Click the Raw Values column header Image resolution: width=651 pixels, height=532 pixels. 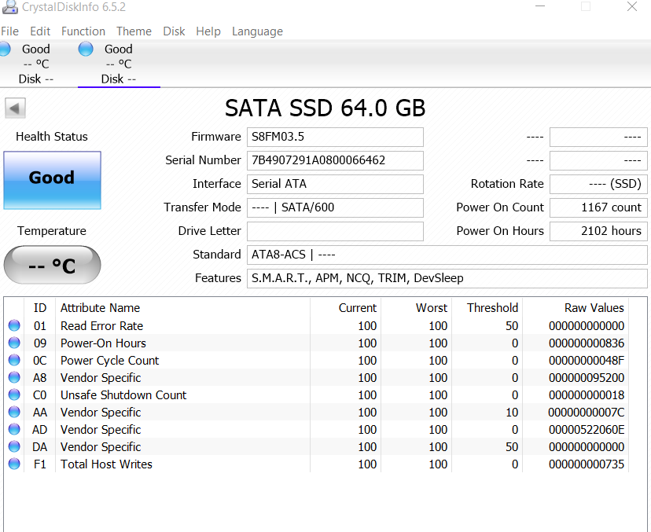[x=576, y=308]
